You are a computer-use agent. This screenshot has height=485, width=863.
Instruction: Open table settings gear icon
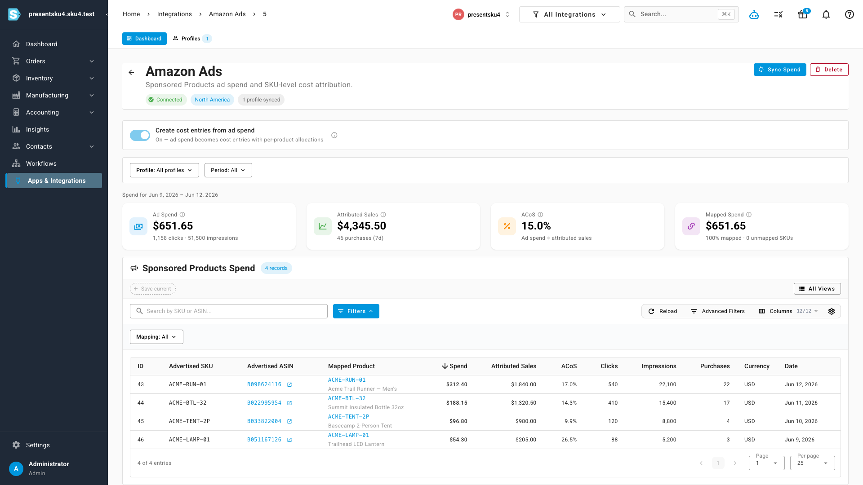point(832,311)
